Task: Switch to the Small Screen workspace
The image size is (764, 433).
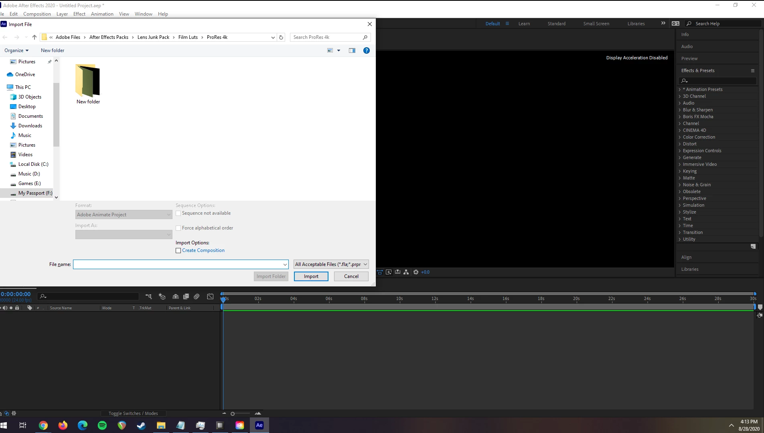Action: [596, 24]
